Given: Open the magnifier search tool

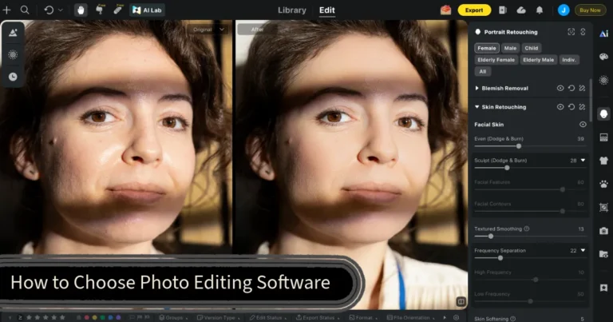Looking at the screenshot, I should tap(25, 10).
